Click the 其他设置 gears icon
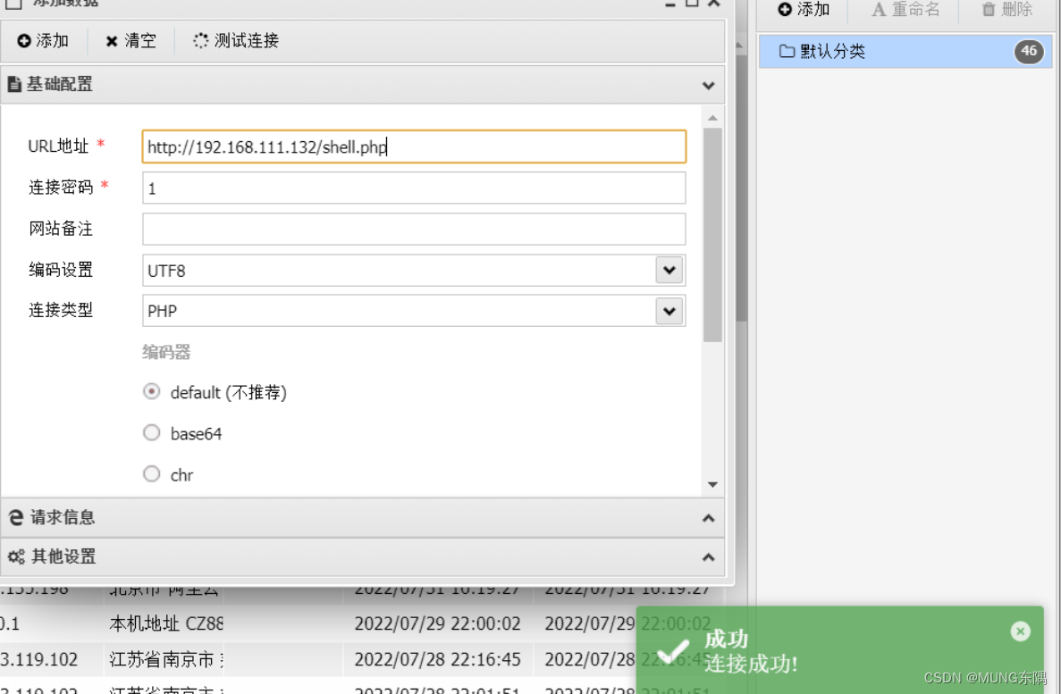This screenshot has height=694, width=1061. pos(16,556)
